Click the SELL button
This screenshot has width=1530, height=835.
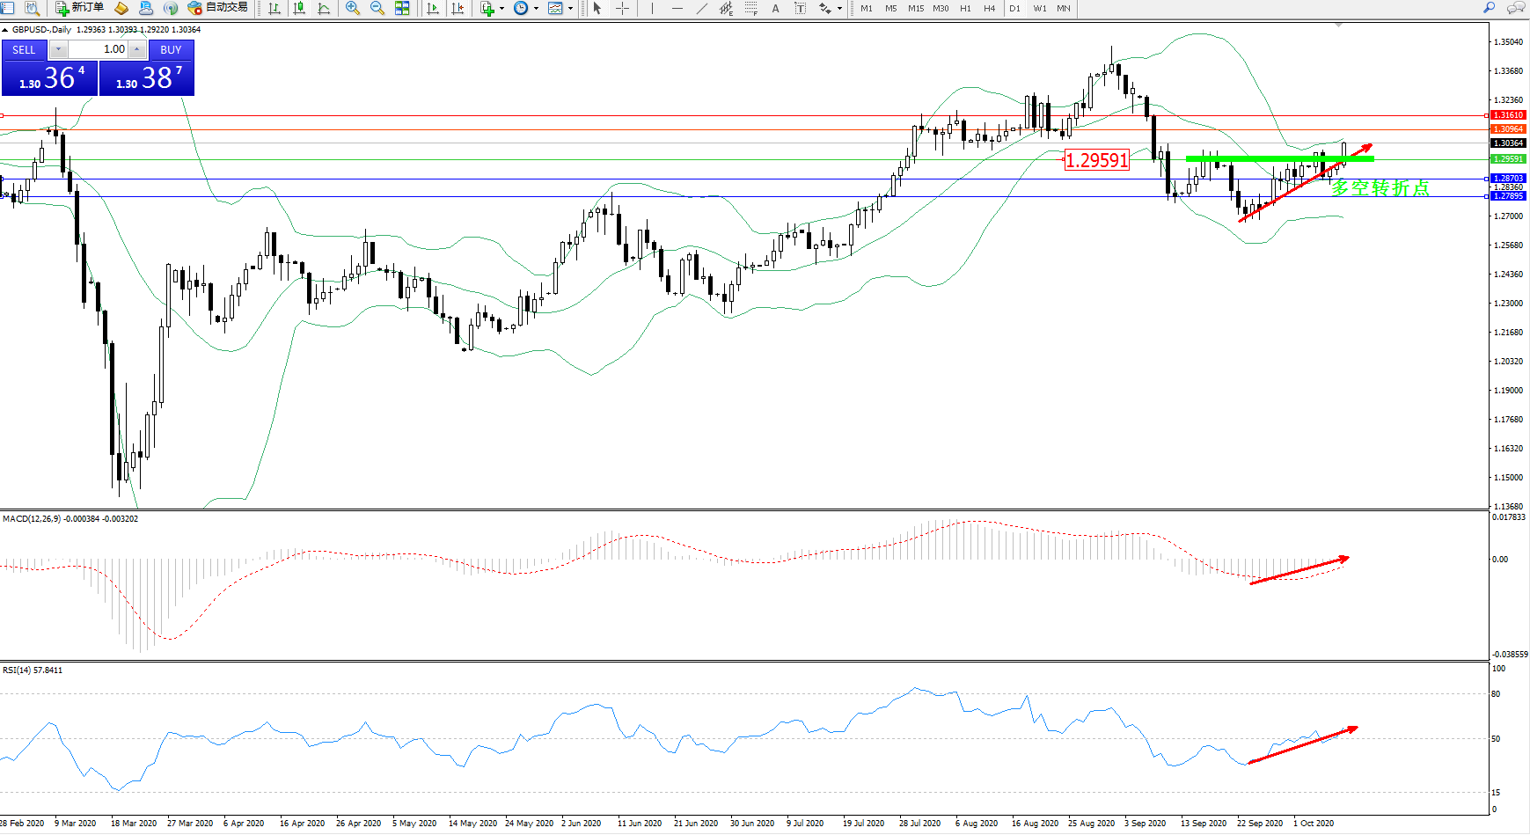point(24,50)
